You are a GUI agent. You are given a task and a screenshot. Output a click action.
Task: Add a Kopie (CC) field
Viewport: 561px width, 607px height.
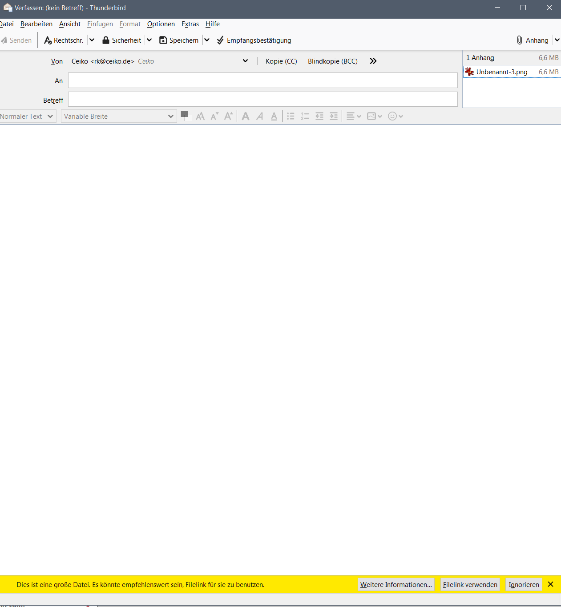pyautogui.click(x=281, y=61)
